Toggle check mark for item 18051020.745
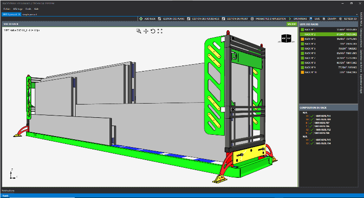This screenshot has height=198, width=364. 311,139
